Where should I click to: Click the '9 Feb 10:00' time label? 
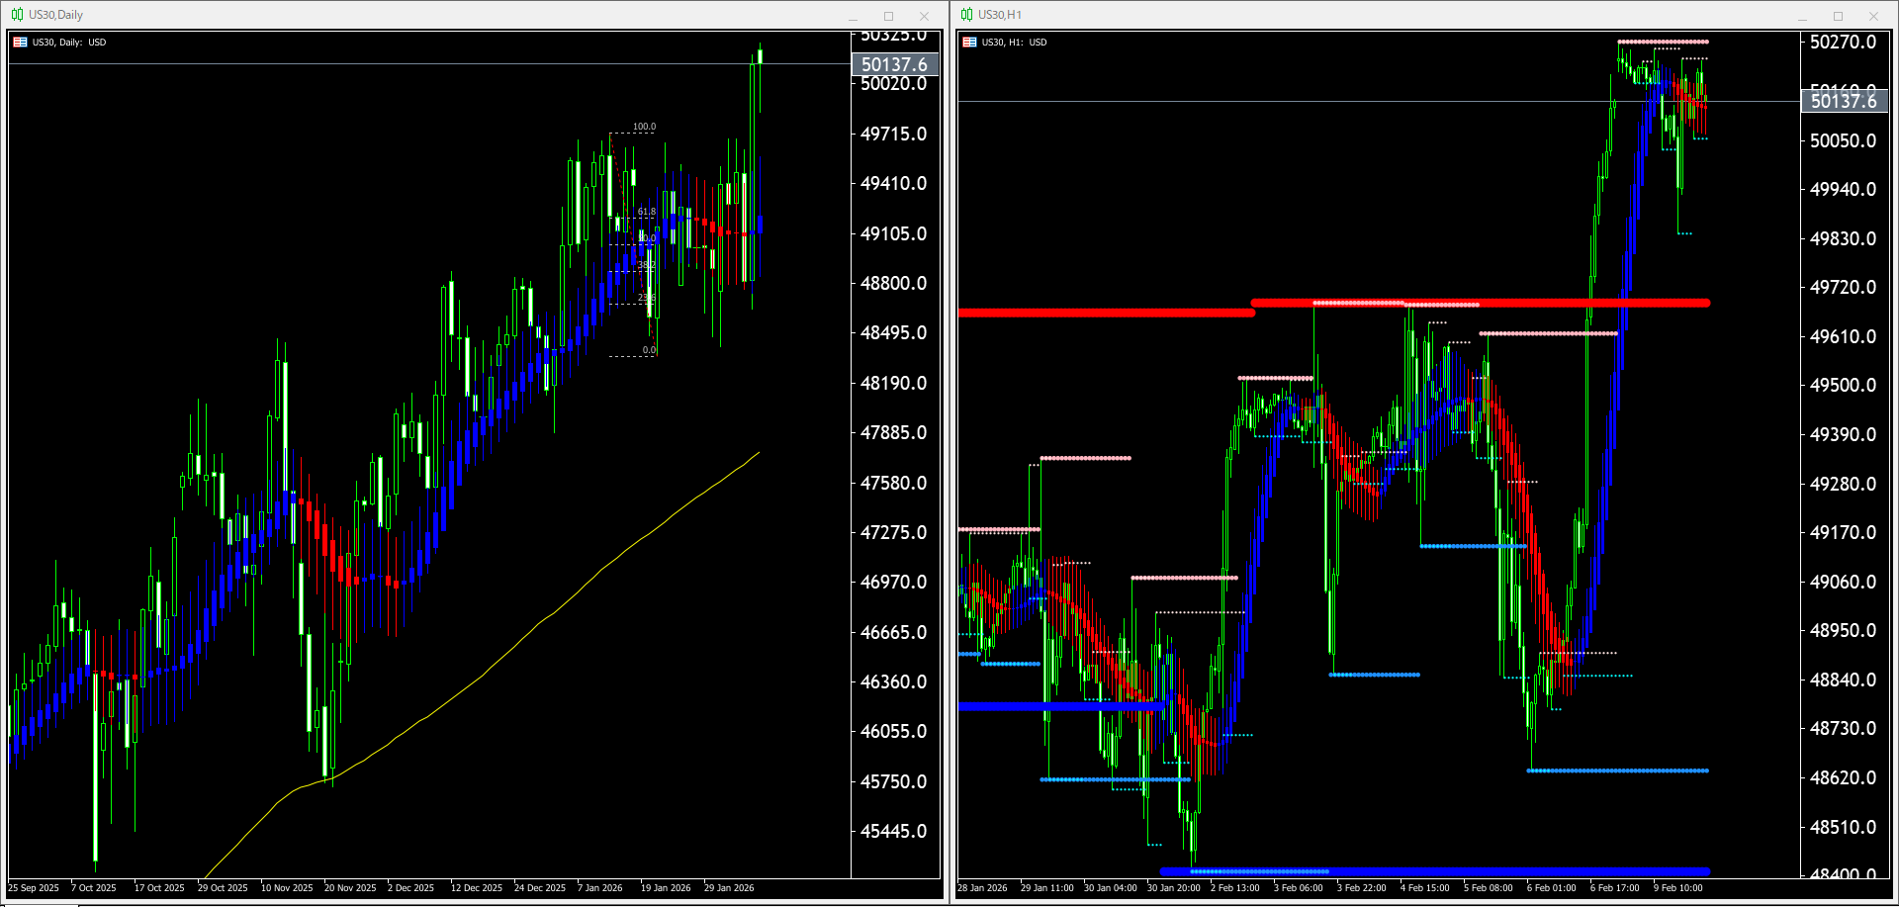coord(1678,888)
